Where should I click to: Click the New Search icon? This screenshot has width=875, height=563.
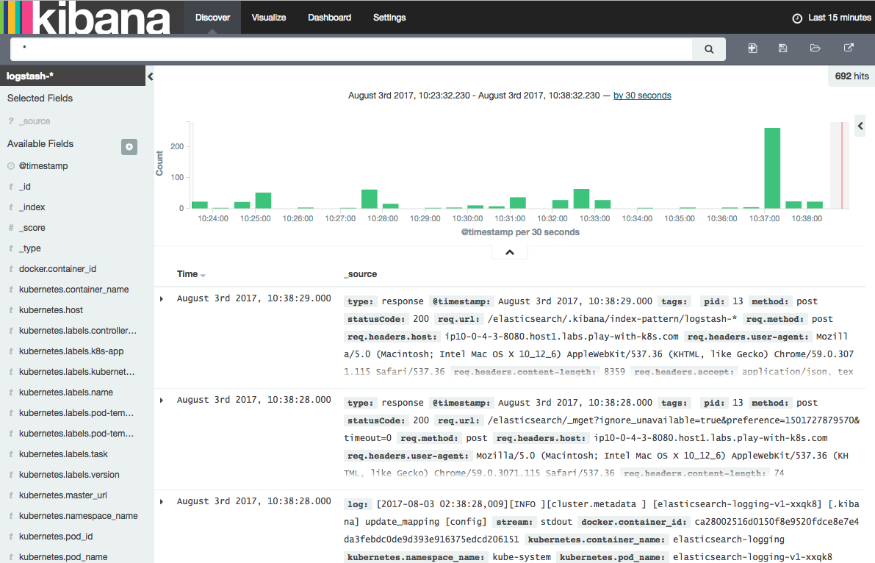[x=752, y=49]
